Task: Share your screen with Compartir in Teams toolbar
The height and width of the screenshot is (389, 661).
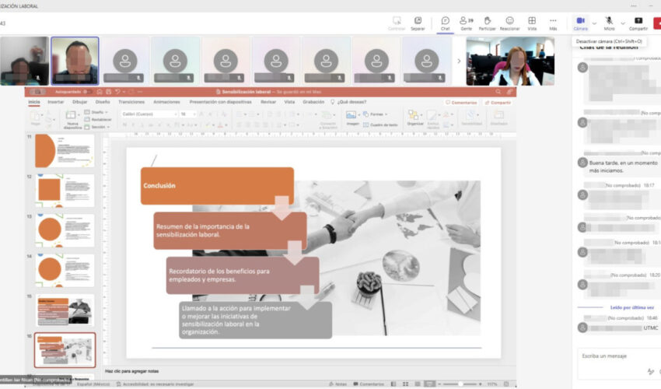Action: tap(638, 23)
